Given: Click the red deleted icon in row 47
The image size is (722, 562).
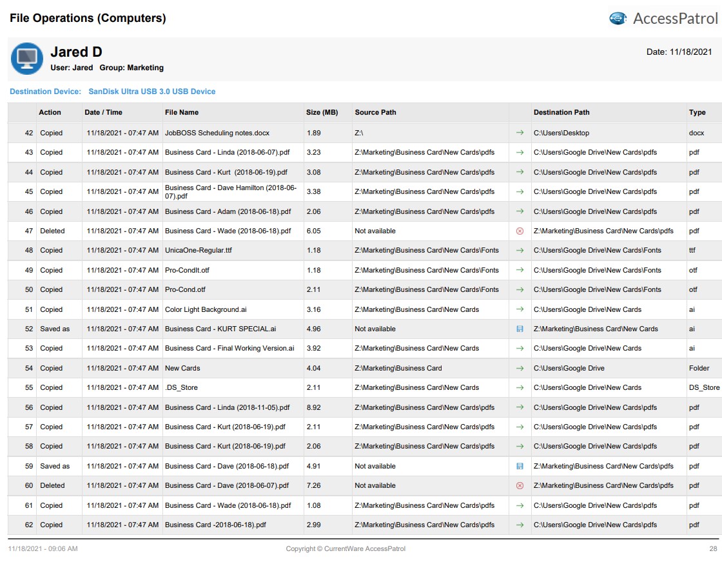Looking at the screenshot, I should point(520,231).
